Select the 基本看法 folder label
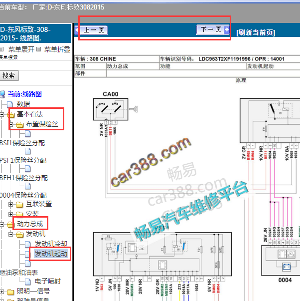 click(x=30, y=114)
